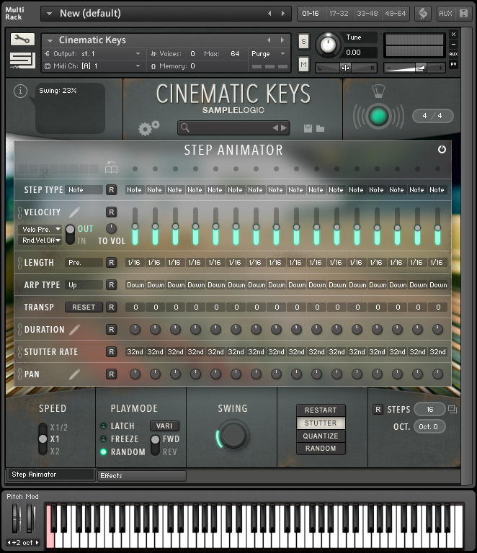Click the Transp RESET button
This screenshot has height=553, width=477.
pyautogui.click(x=84, y=307)
